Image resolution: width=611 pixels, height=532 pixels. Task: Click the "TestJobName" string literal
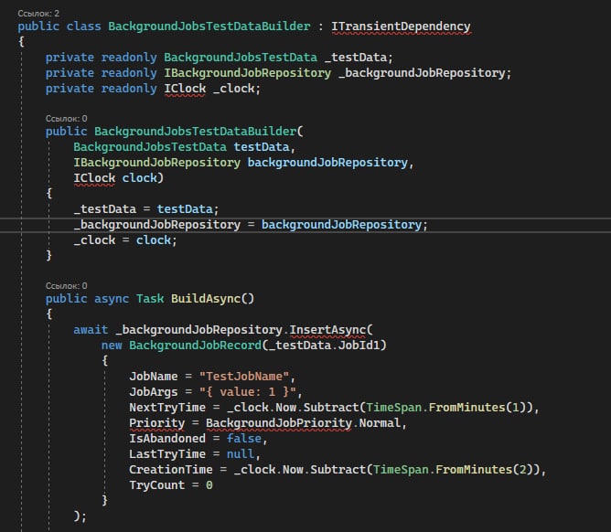(x=244, y=377)
